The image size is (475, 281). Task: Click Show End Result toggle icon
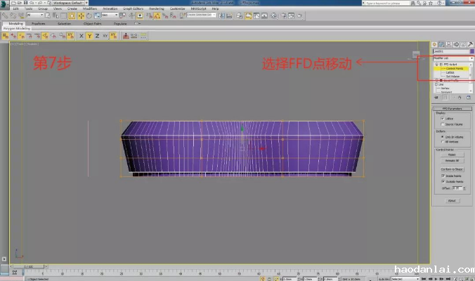coord(445,98)
